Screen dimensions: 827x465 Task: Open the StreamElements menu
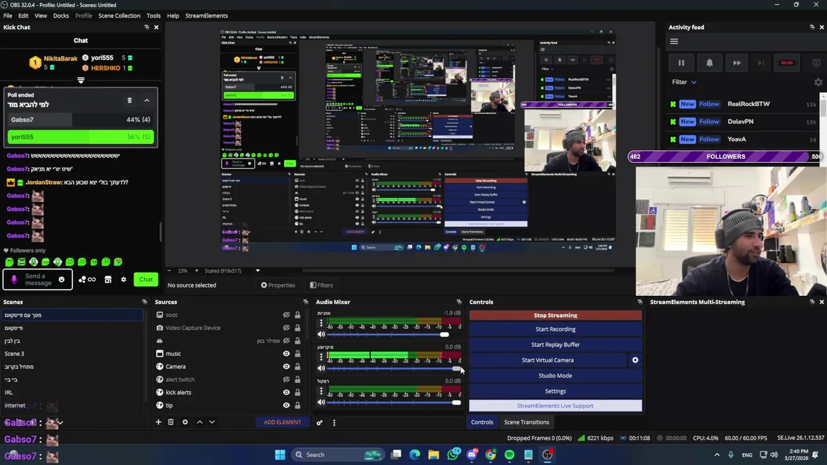tap(207, 15)
